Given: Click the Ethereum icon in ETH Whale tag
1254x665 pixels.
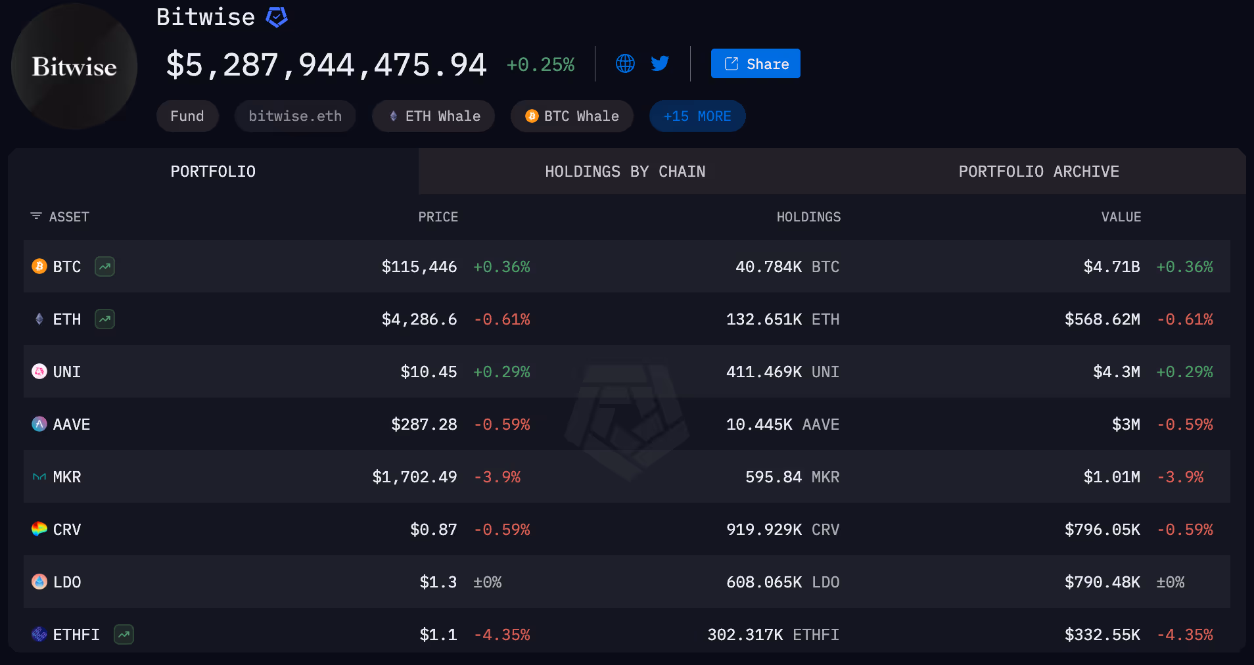Looking at the screenshot, I should 393,116.
